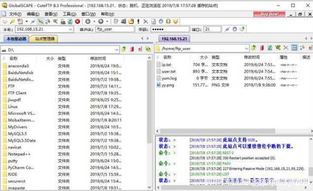313x191 pixels.
Task: Click the remote pane red bookmark icon
Action: point(262,47)
